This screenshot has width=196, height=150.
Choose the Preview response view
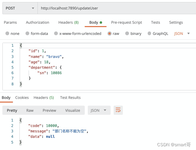[x=49, y=110]
